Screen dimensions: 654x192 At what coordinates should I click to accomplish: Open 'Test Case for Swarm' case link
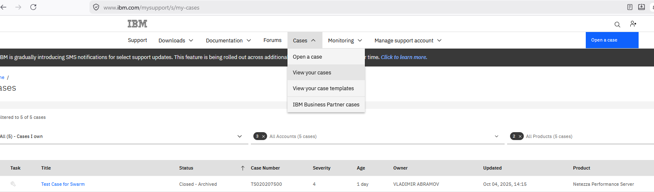63,184
